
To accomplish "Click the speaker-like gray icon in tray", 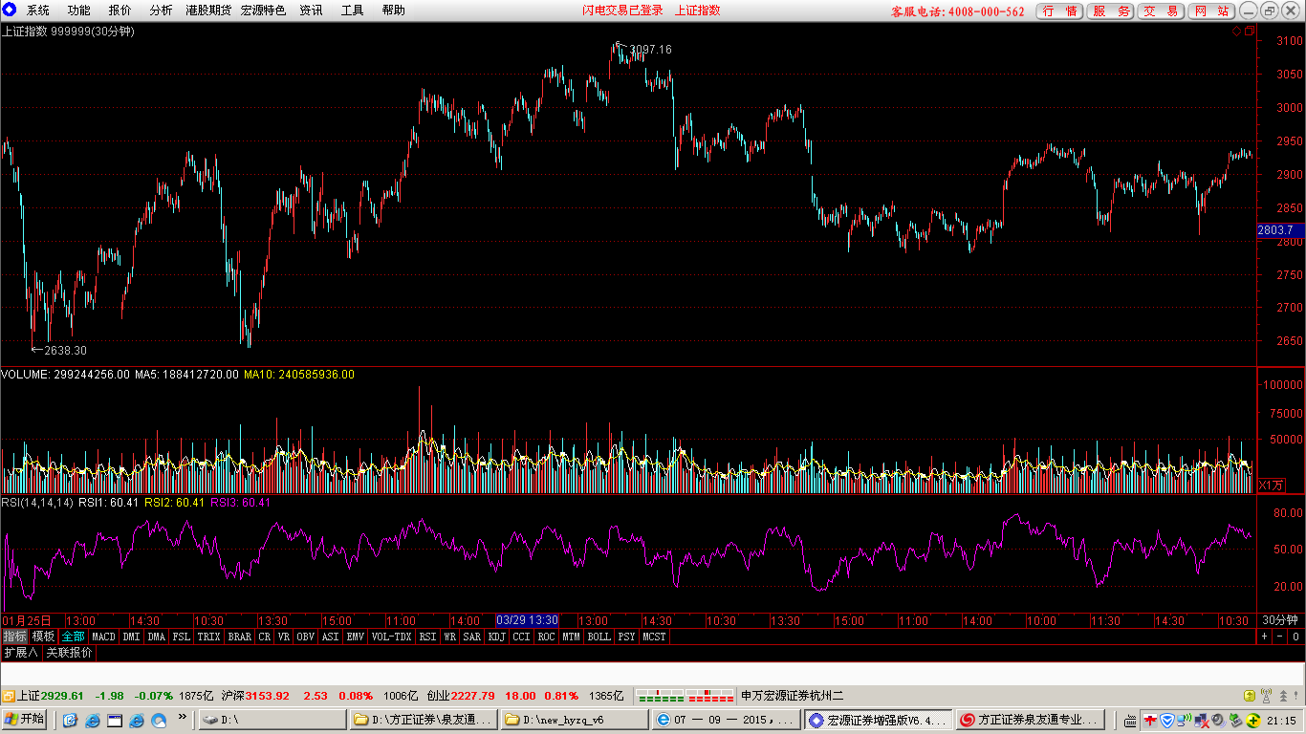I will coord(1218,721).
